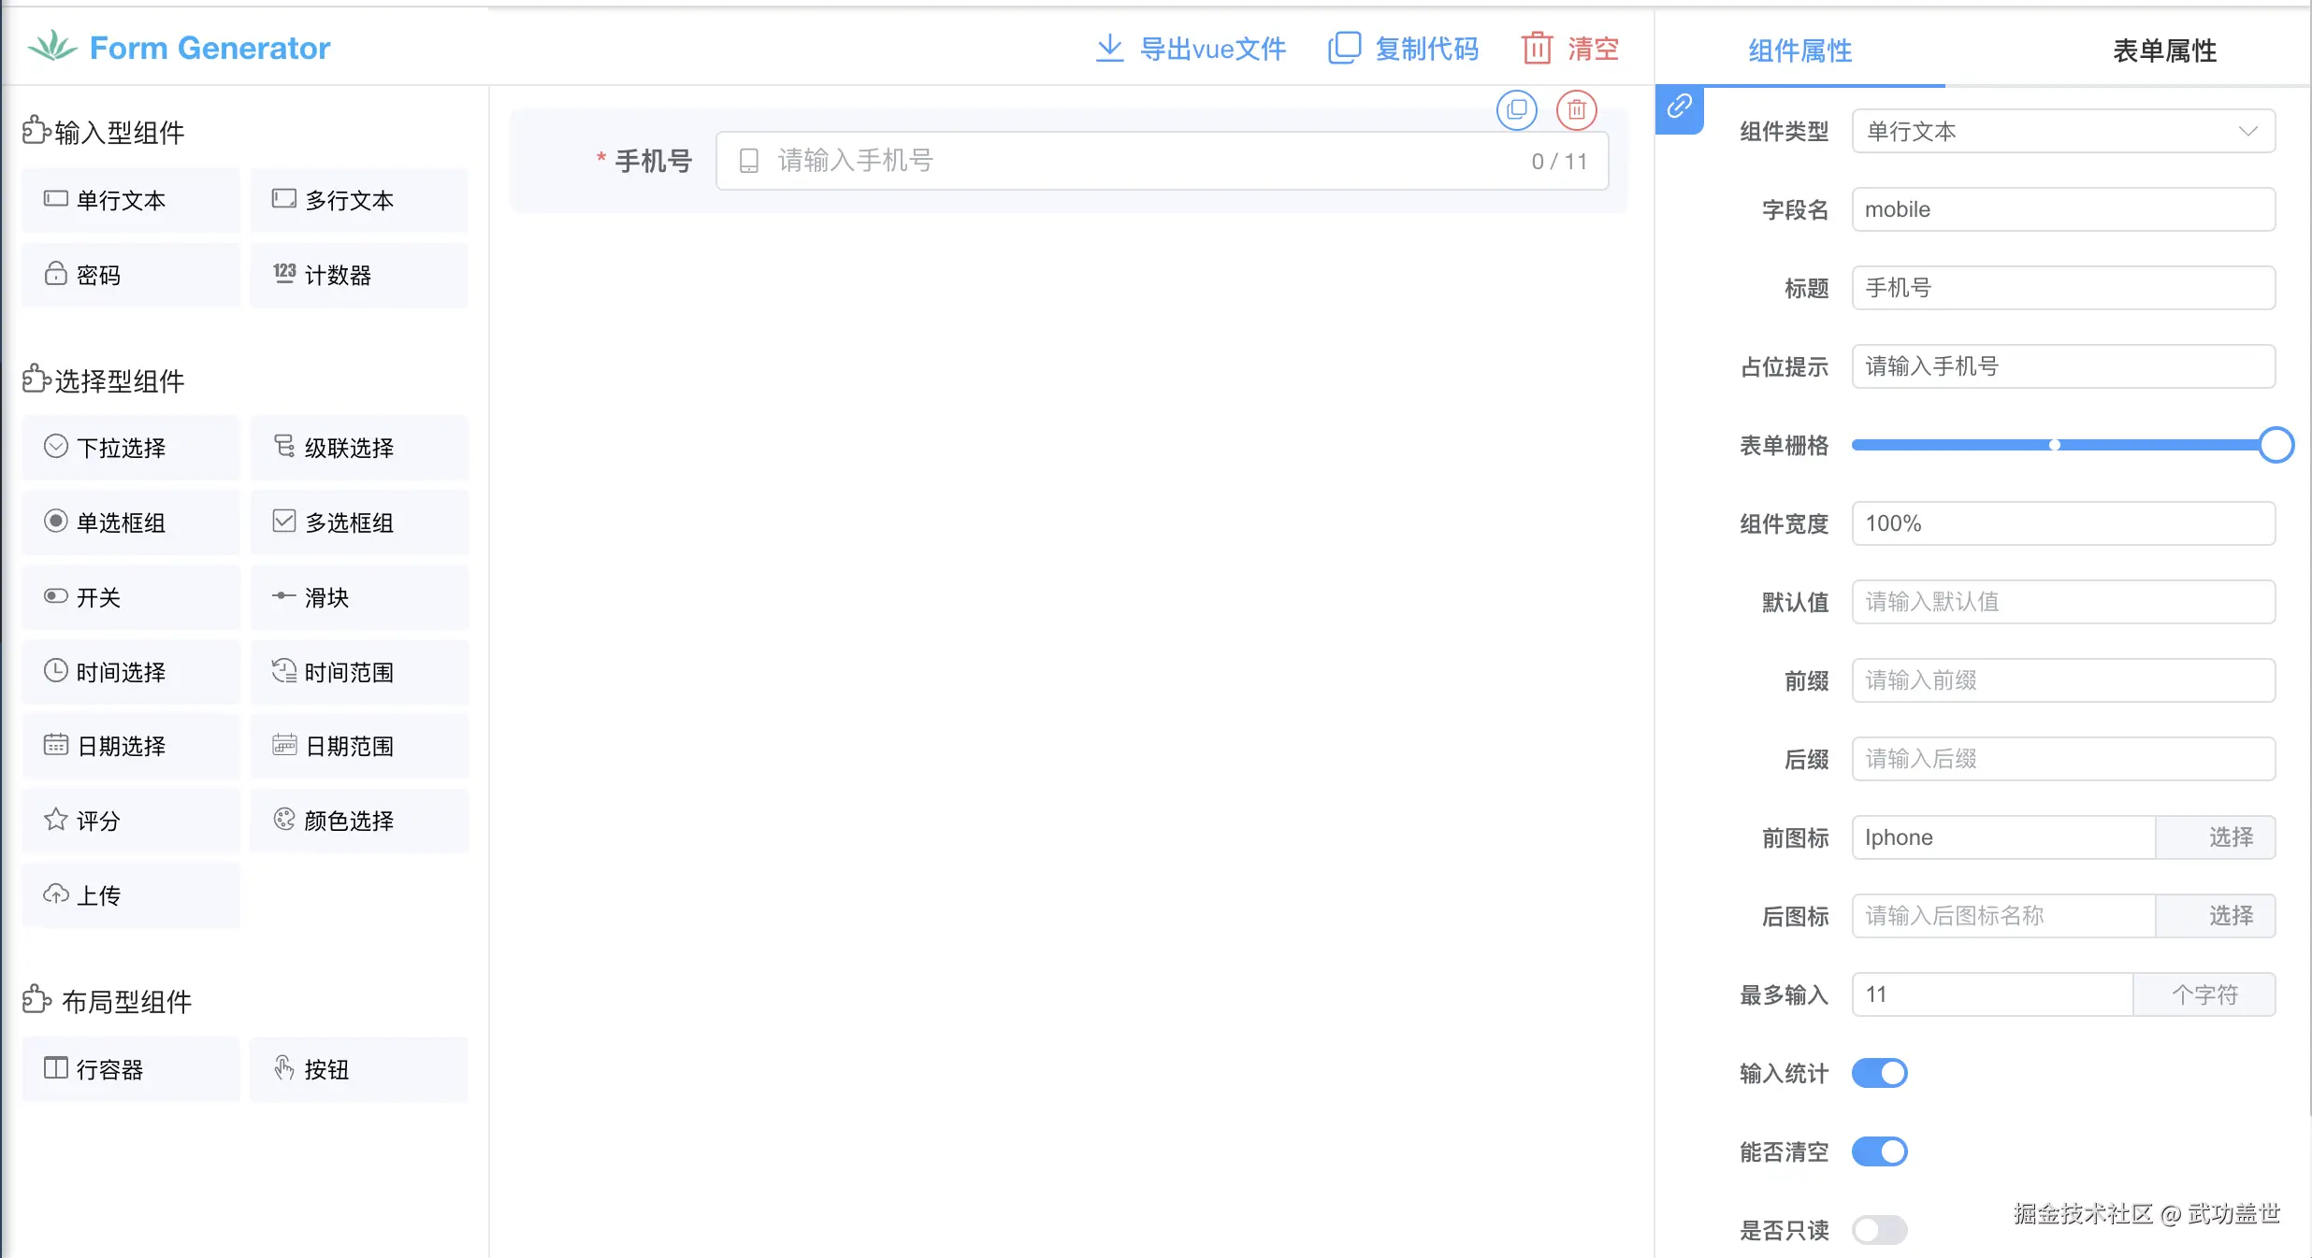The width and height of the screenshot is (2312, 1258).
Task: Toggle the 能否清空 switch
Action: (1879, 1151)
